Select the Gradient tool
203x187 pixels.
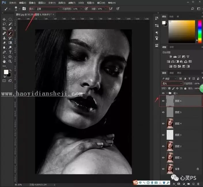(x=10, y=43)
